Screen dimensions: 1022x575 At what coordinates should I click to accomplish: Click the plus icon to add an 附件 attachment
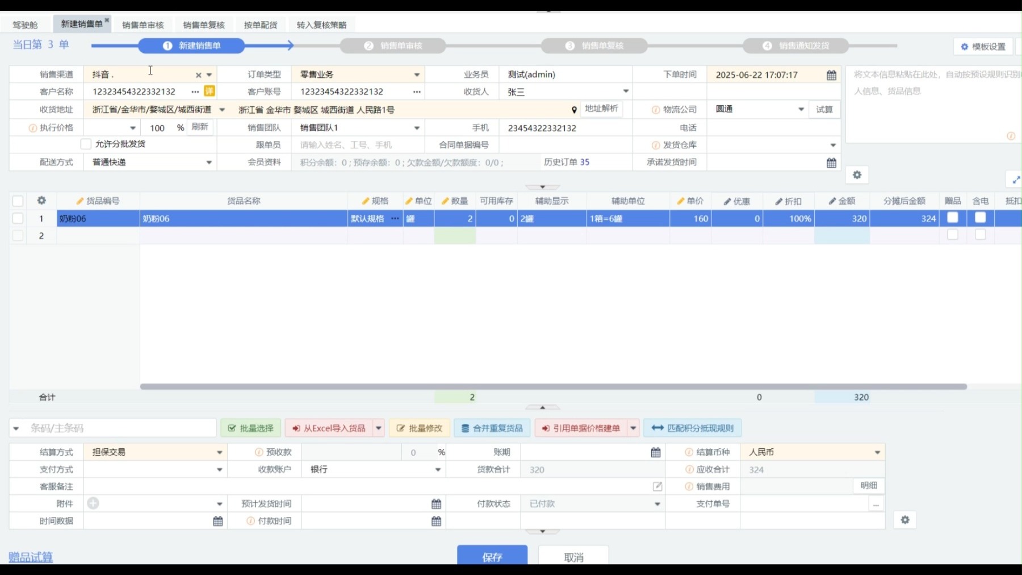point(93,503)
